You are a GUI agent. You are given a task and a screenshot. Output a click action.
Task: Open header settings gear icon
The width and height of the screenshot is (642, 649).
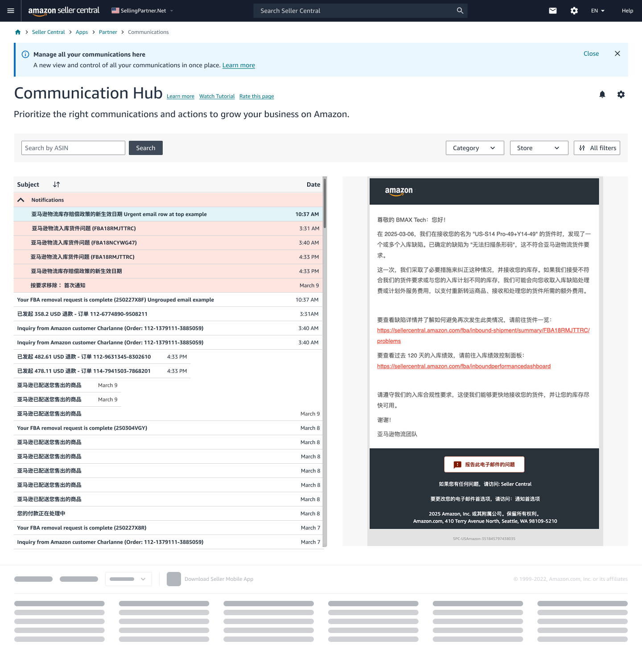tap(574, 11)
